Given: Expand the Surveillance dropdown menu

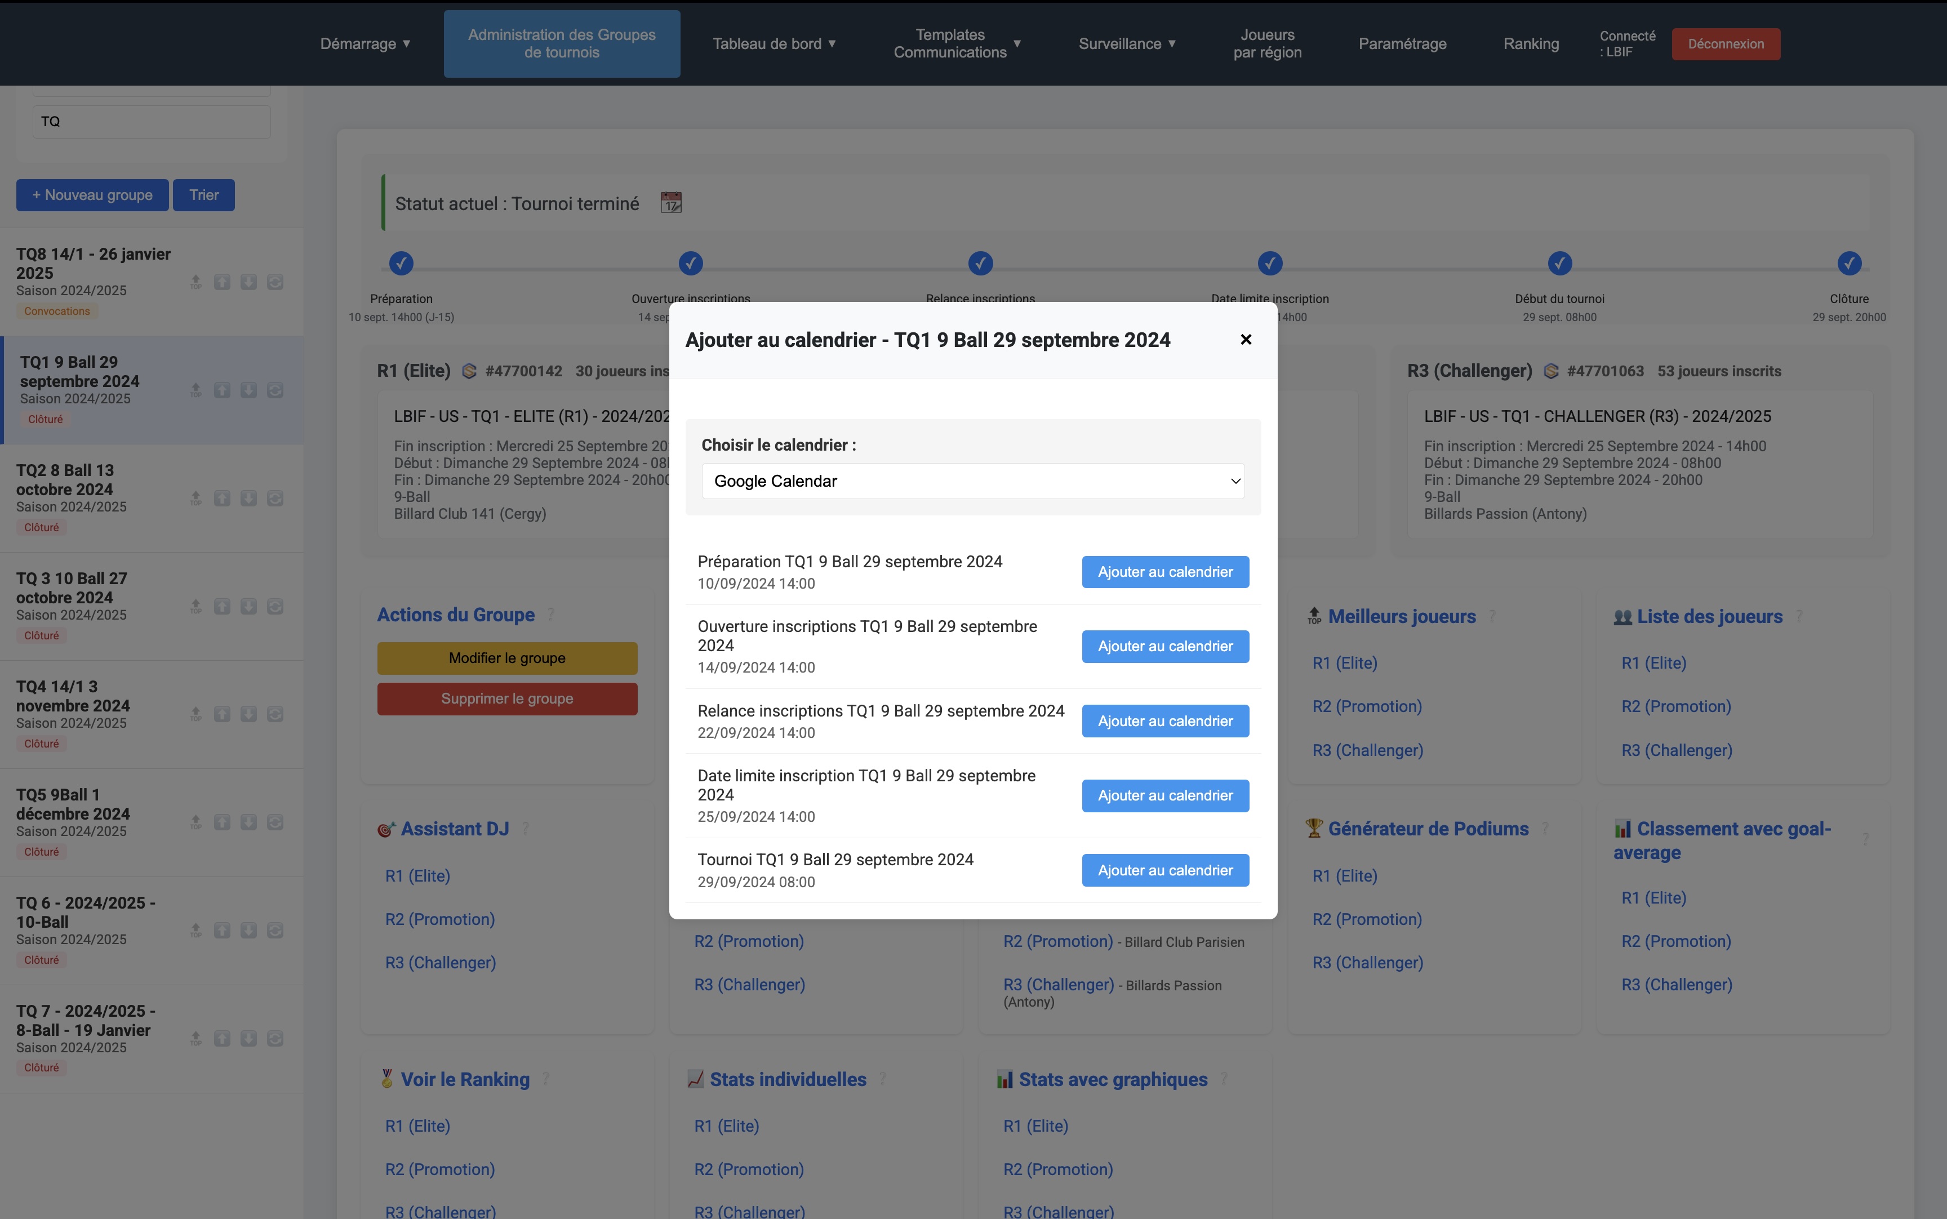Looking at the screenshot, I should (x=1126, y=43).
